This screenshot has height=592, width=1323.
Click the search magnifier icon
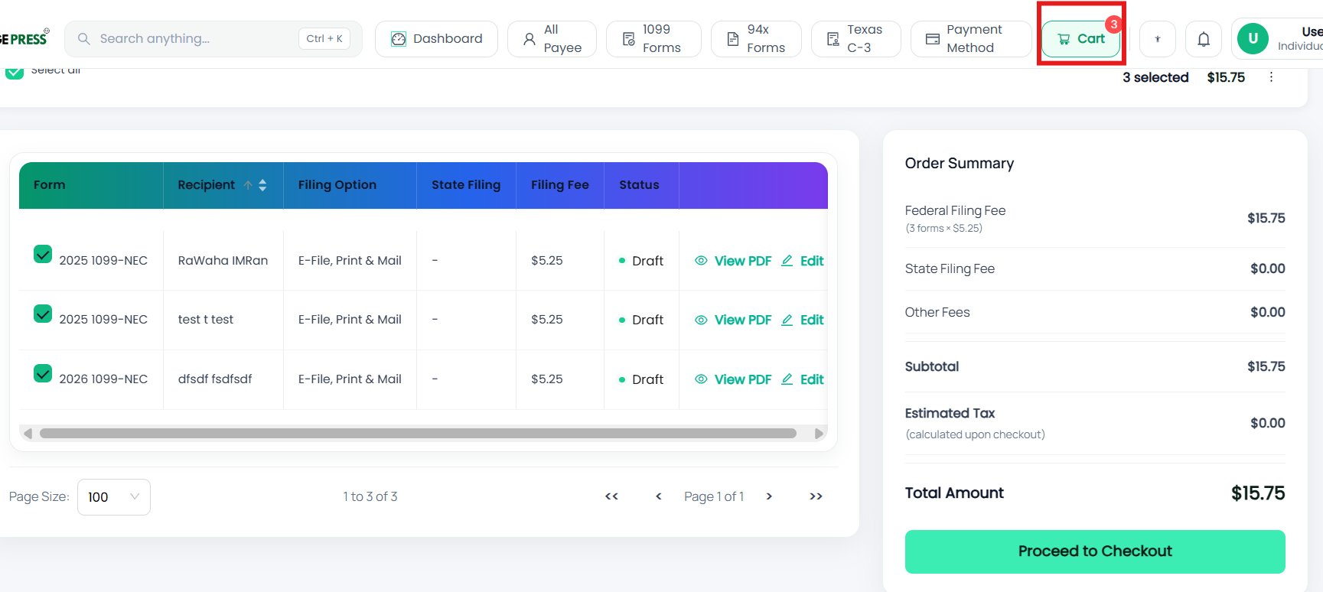(84, 39)
